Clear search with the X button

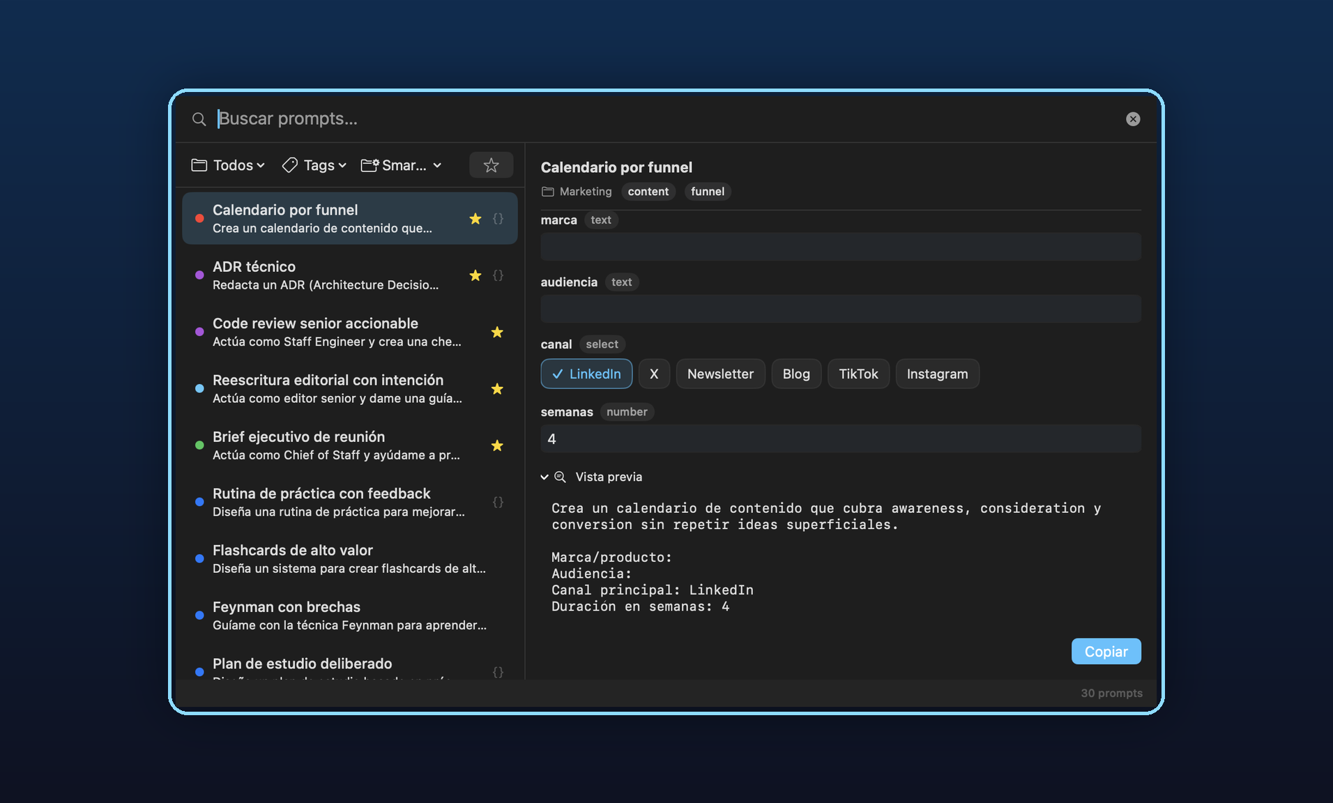(1133, 119)
